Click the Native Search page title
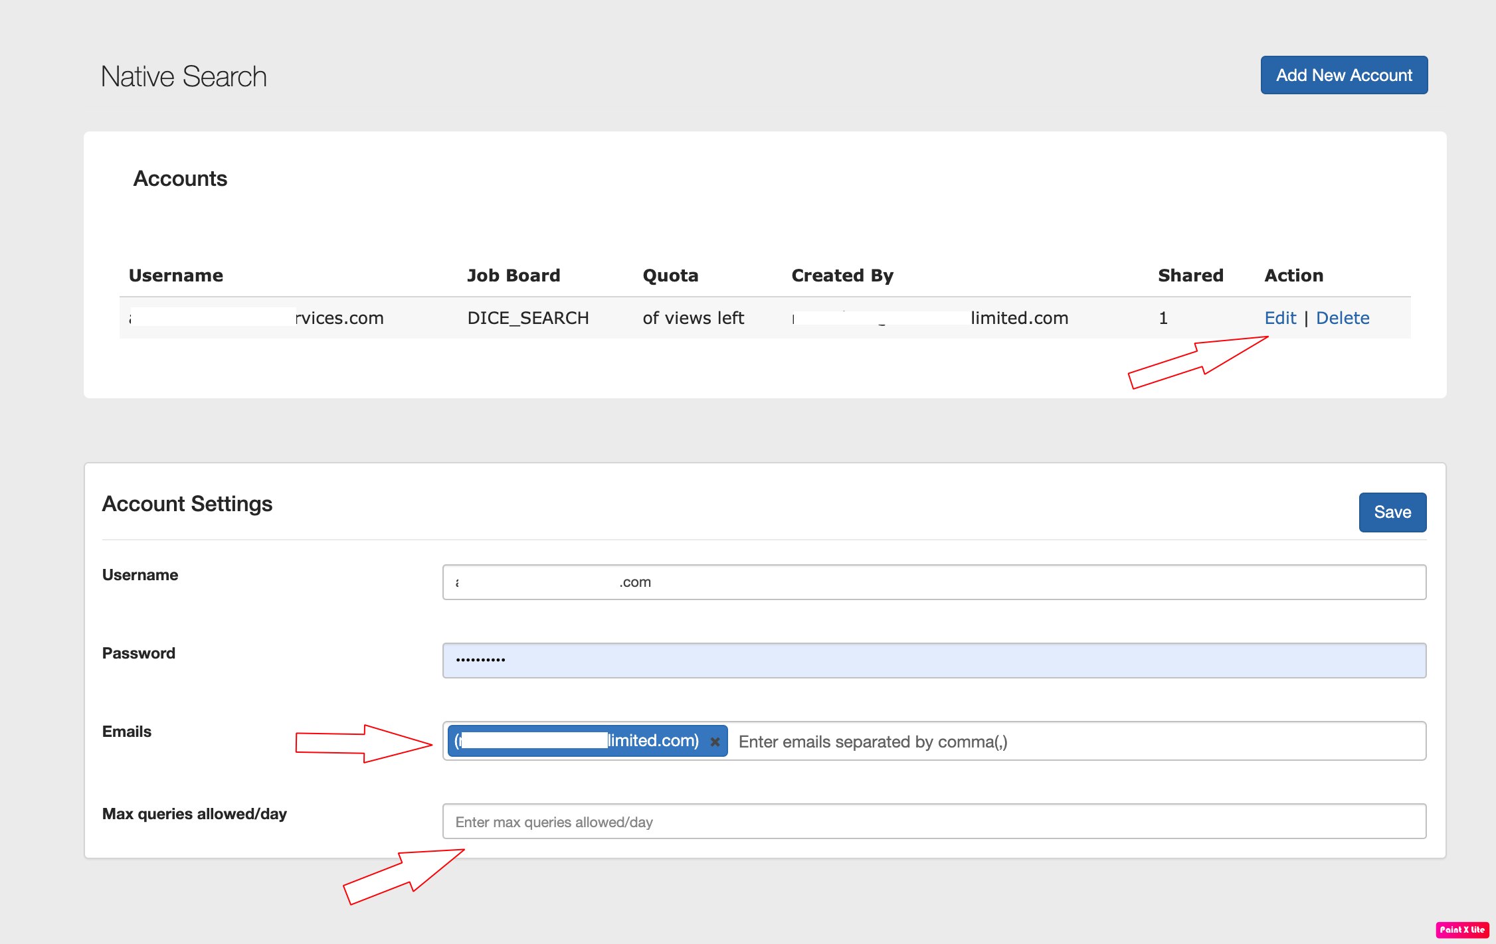The width and height of the screenshot is (1496, 944). tap(184, 77)
